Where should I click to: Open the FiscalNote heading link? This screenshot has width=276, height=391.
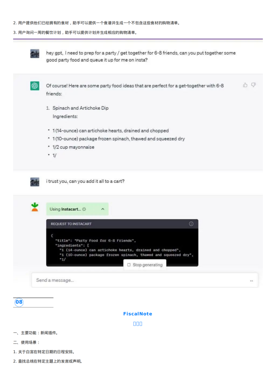pyautogui.click(x=138, y=314)
